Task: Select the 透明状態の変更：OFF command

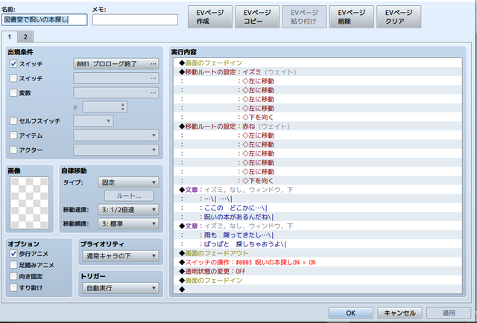Action: click(318, 272)
